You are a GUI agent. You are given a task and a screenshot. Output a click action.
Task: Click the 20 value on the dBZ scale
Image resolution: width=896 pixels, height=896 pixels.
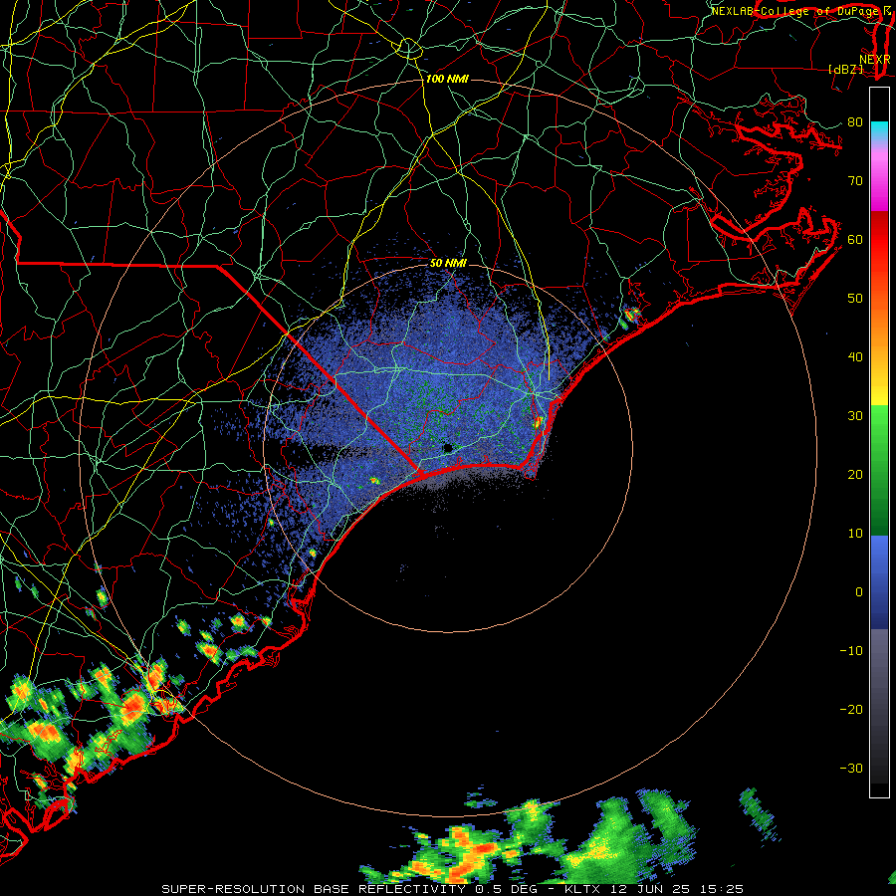click(x=855, y=475)
